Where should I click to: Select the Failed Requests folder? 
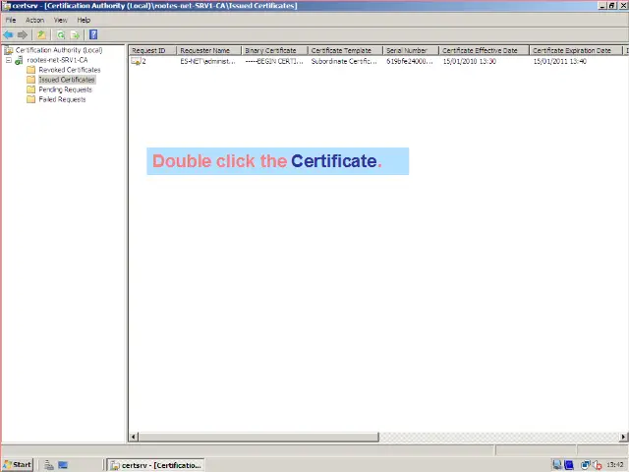62,99
